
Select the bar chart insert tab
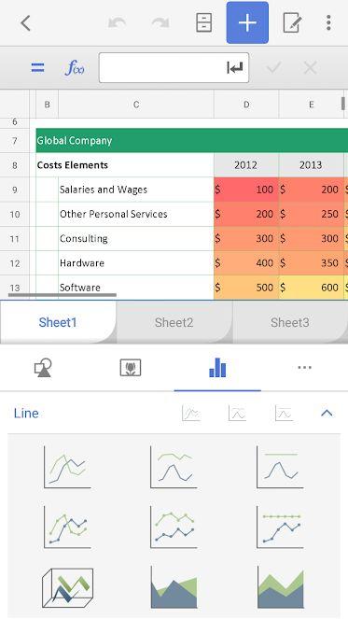coord(217,368)
